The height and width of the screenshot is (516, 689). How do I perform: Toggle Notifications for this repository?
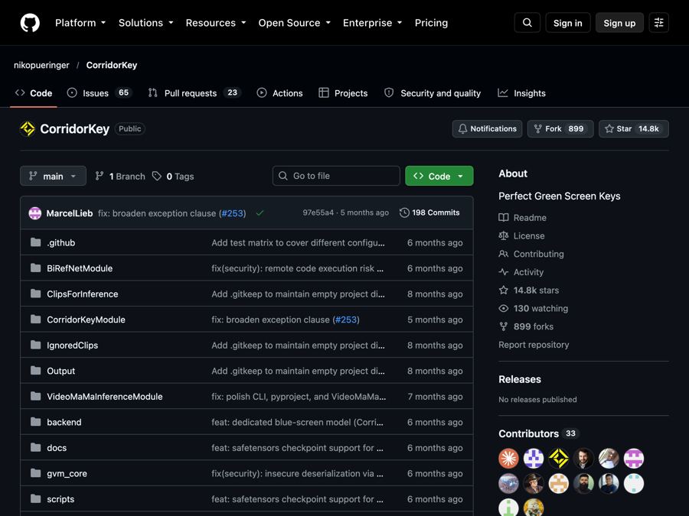488,128
